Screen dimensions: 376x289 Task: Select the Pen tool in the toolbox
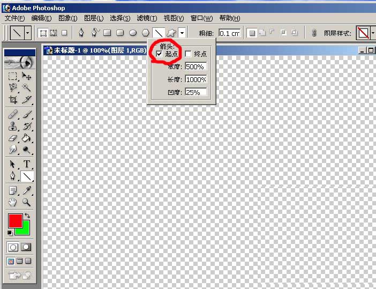click(x=13, y=176)
